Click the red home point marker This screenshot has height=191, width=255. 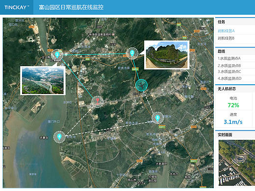coord(98,102)
